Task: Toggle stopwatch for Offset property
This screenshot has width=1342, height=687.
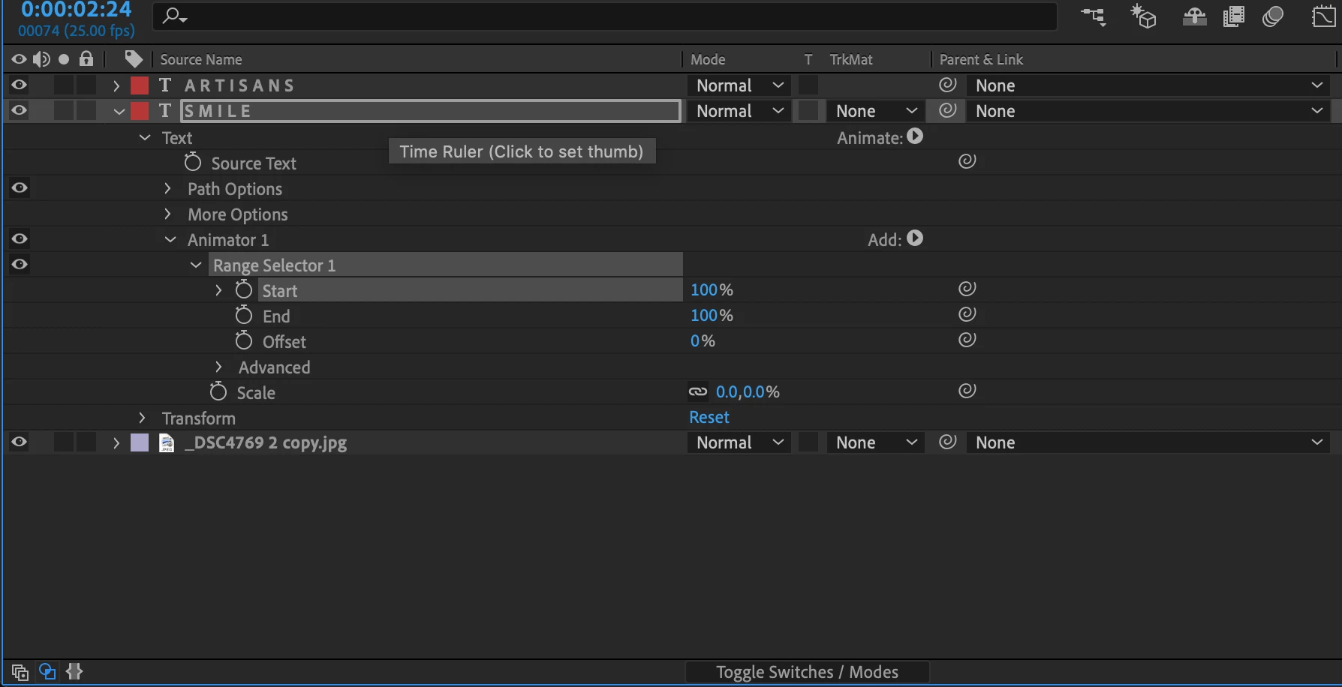Action: [x=243, y=340]
